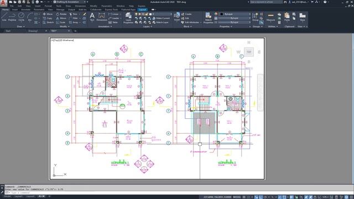The width and height of the screenshot is (354, 199).
Task: Open the Home ribbon tab
Action: [x=5, y=10]
